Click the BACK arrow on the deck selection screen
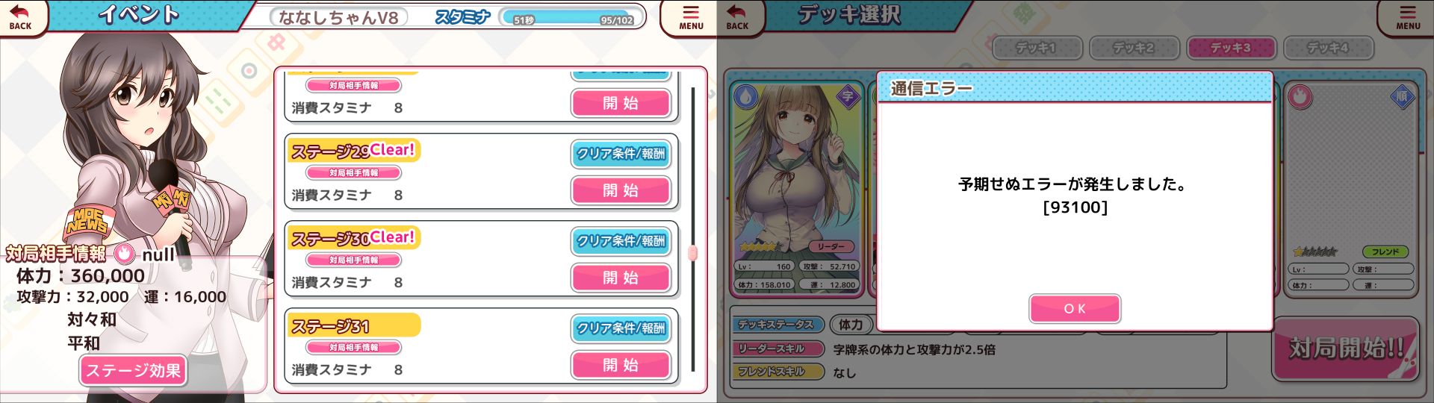Image resolution: width=1434 pixels, height=403 pixels. tap(738, 16)
